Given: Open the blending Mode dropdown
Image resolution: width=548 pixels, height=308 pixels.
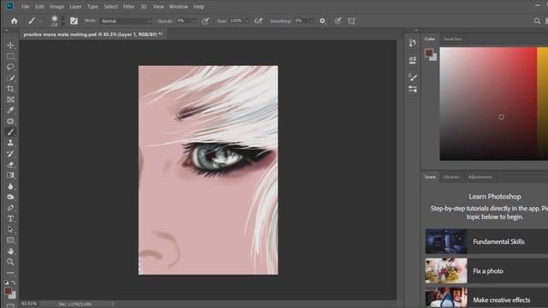Looking at the screenshot, I should [126, 21].
